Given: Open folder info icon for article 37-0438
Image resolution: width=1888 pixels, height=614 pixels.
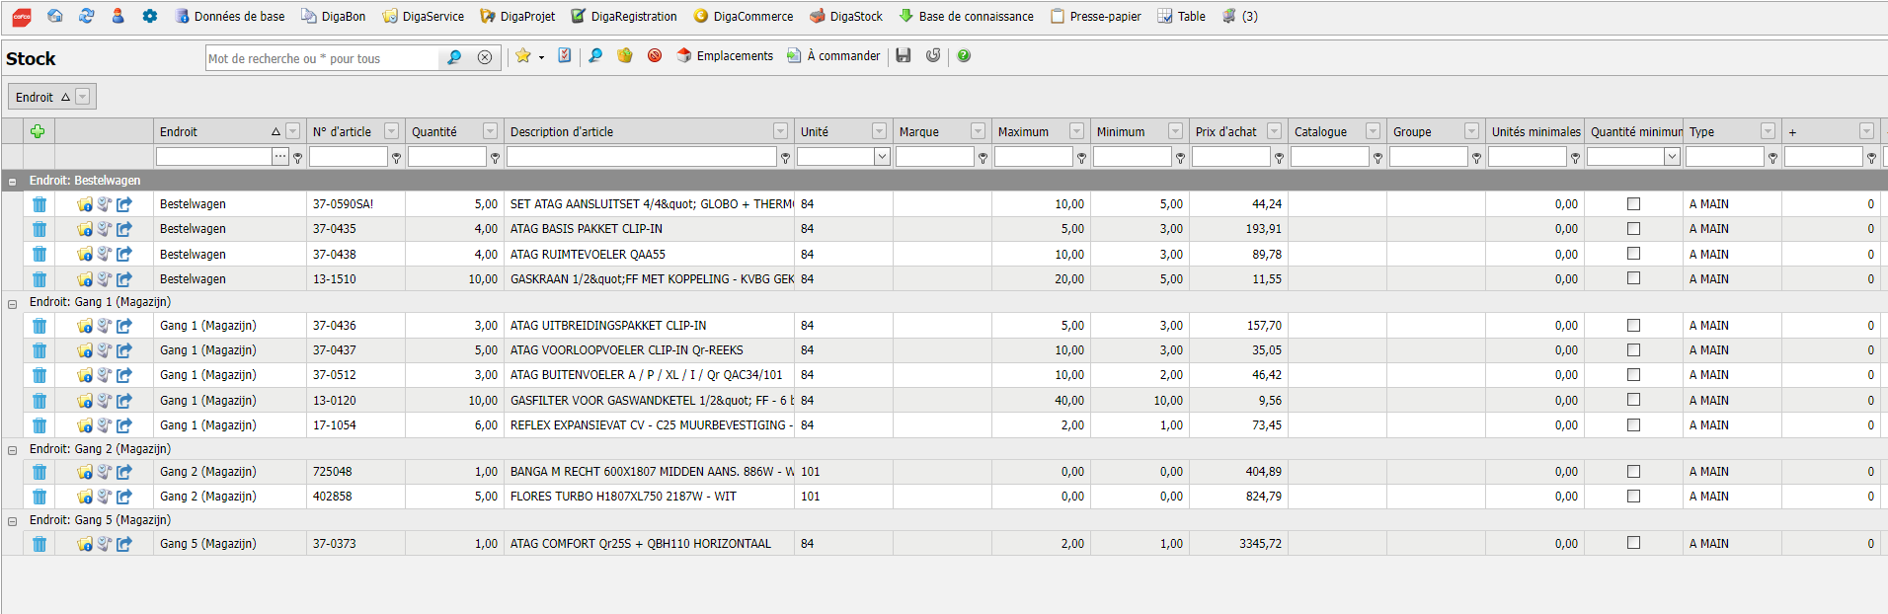Looking at the screenshot, I should tap(85, 255).
